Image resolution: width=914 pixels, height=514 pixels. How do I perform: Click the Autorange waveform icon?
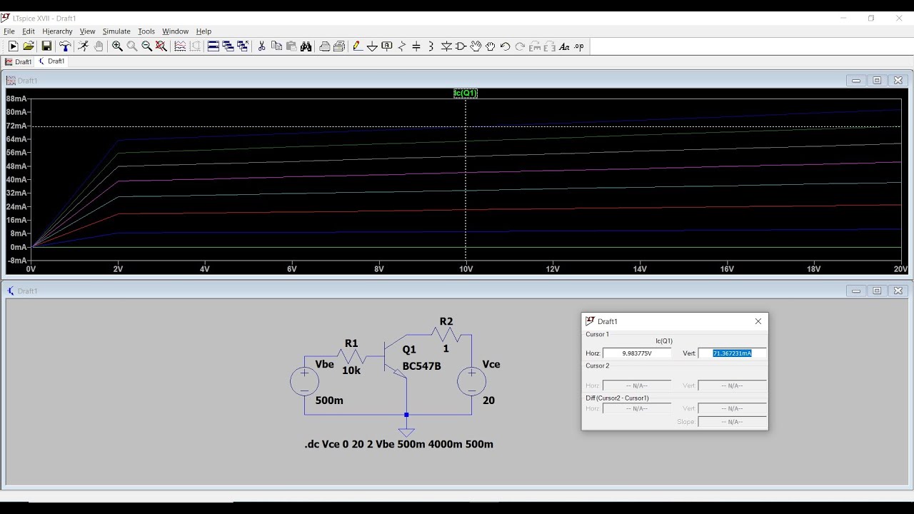[180, 46]
